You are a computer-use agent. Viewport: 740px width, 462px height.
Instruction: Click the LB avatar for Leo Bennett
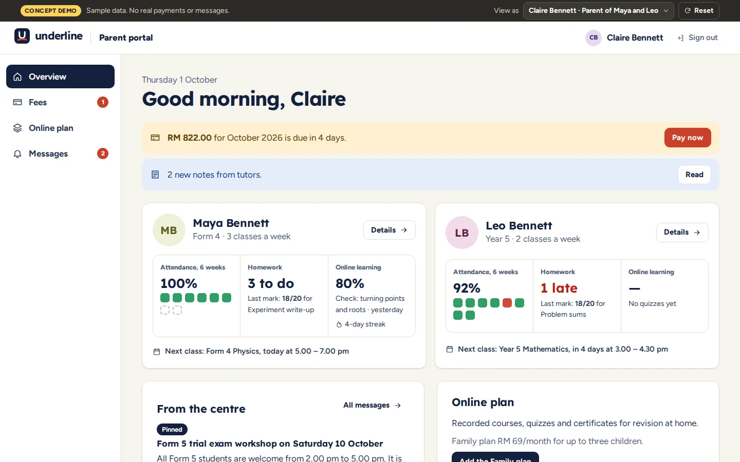point(462,233)
